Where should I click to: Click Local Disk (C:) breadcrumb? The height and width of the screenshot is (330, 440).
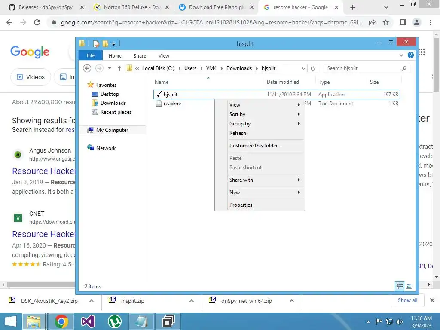click(x=158, y=68)
